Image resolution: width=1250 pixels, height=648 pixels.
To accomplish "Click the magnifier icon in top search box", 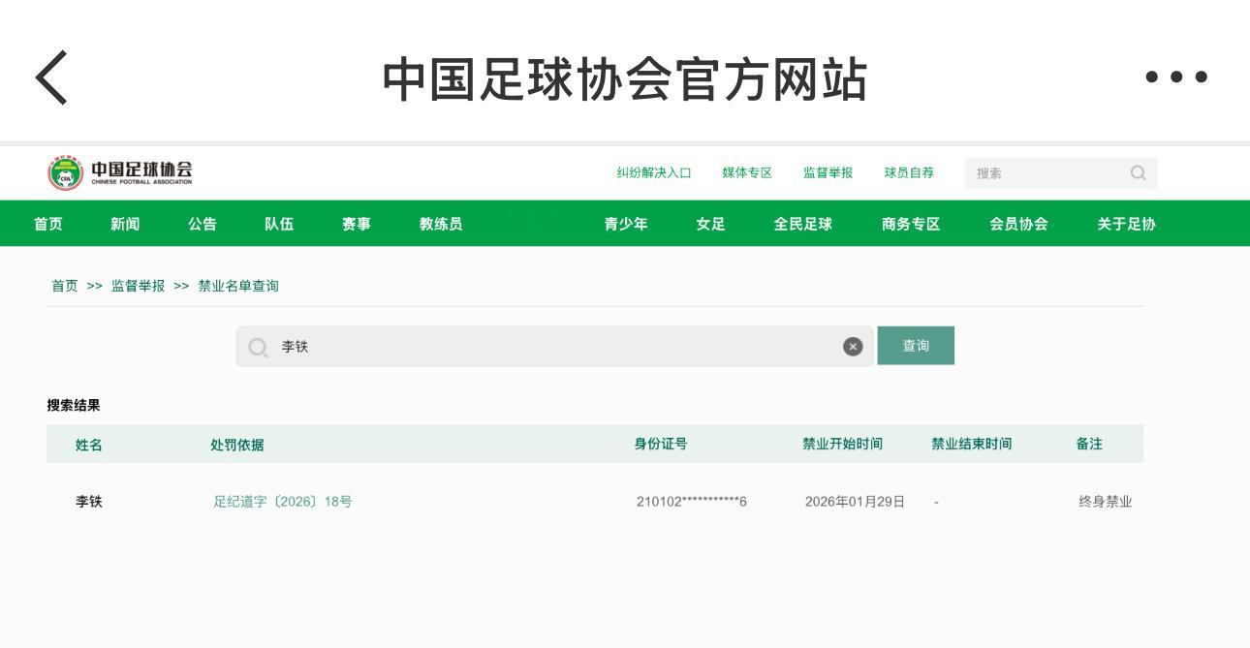I will tap(1139, 173).
